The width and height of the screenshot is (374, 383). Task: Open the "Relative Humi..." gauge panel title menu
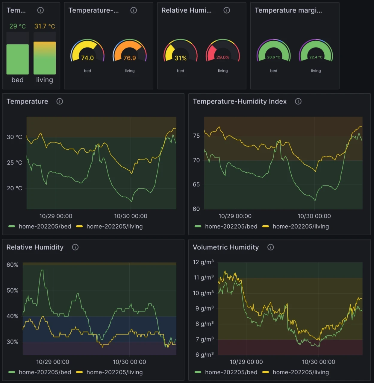point(187,10)
